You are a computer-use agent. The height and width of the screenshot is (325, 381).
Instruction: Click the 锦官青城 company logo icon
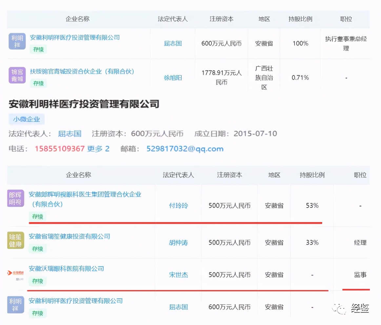click(x=17, y=75)
